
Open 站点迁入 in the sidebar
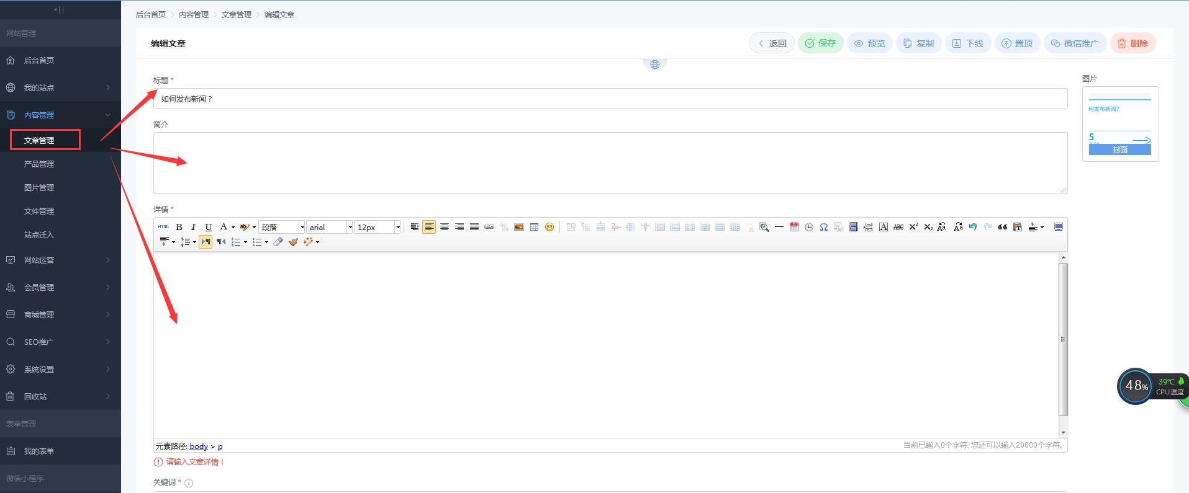[x=39, y=234]
